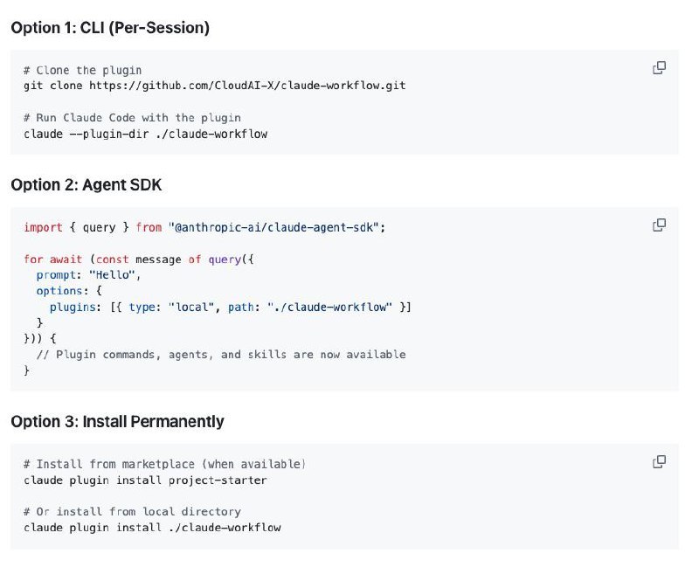Screen dimensions: 699x567
Task: Click the github.com claude-workflow.git URL
Action: coord(247,86)
